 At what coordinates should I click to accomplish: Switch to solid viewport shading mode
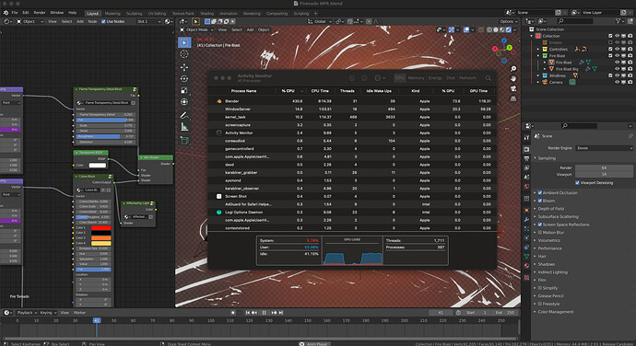496,29
